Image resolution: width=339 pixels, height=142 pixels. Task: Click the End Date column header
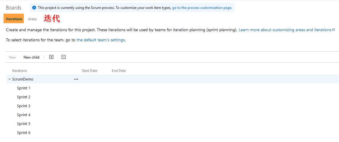pyautogui.click(x=119, y=71)
